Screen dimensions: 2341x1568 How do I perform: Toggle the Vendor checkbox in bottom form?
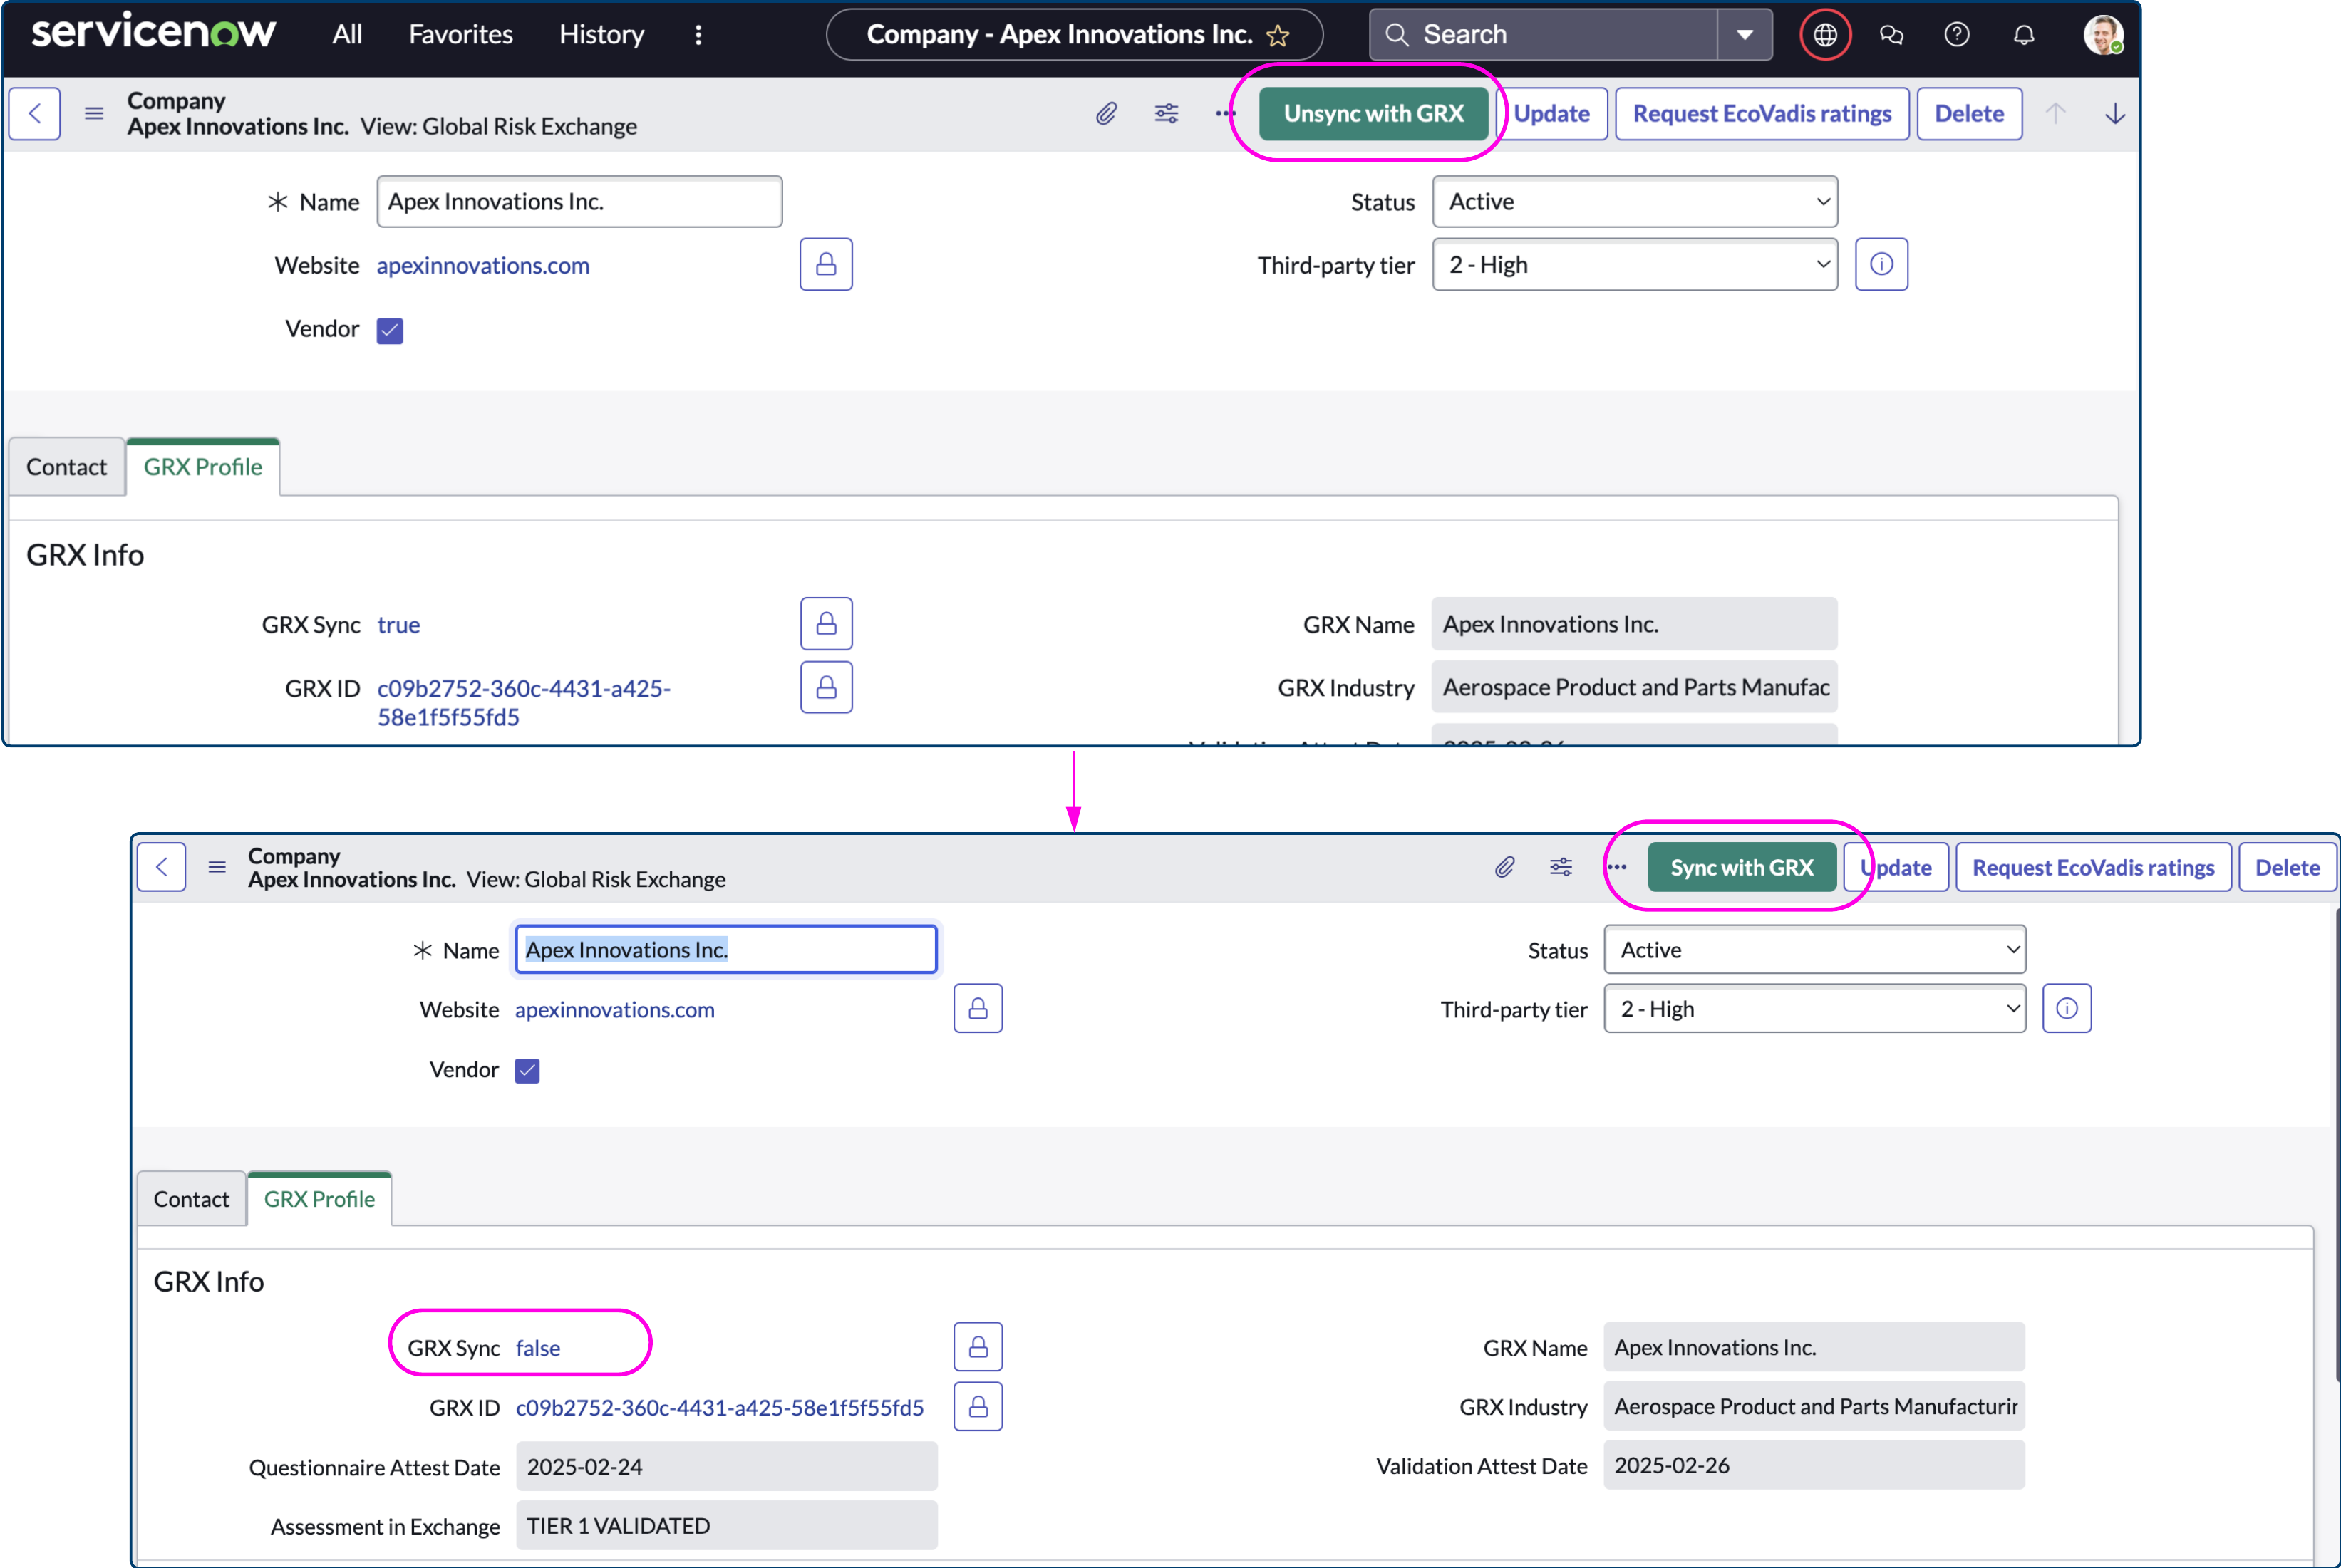(527, 1070)
